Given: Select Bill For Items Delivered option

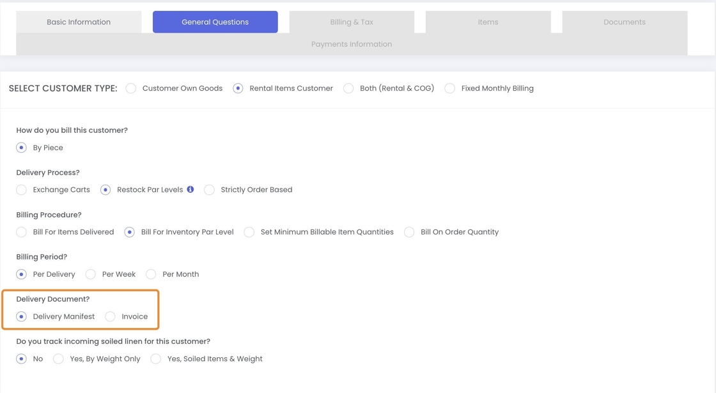Looking at the screenshot, I should [22, 232].
